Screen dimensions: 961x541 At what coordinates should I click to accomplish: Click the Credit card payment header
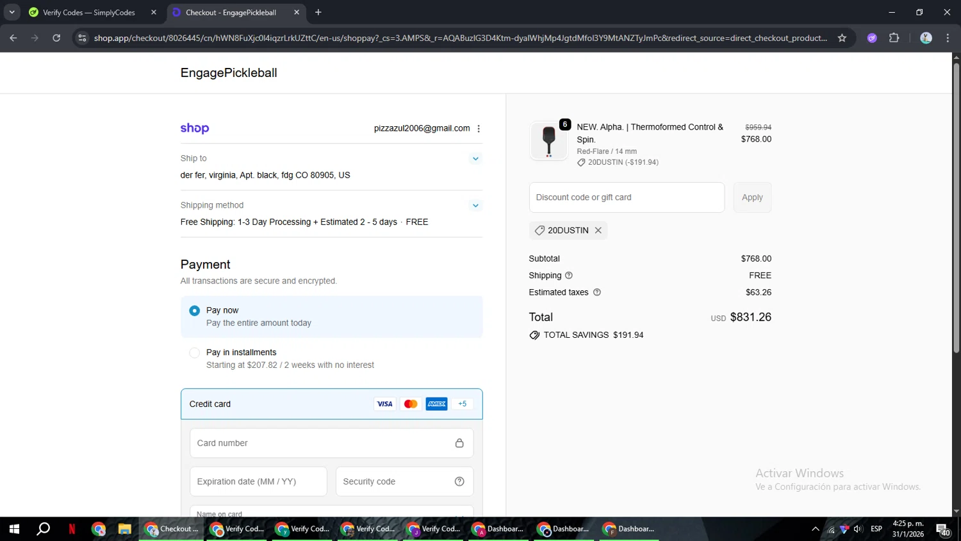[331, 404]
